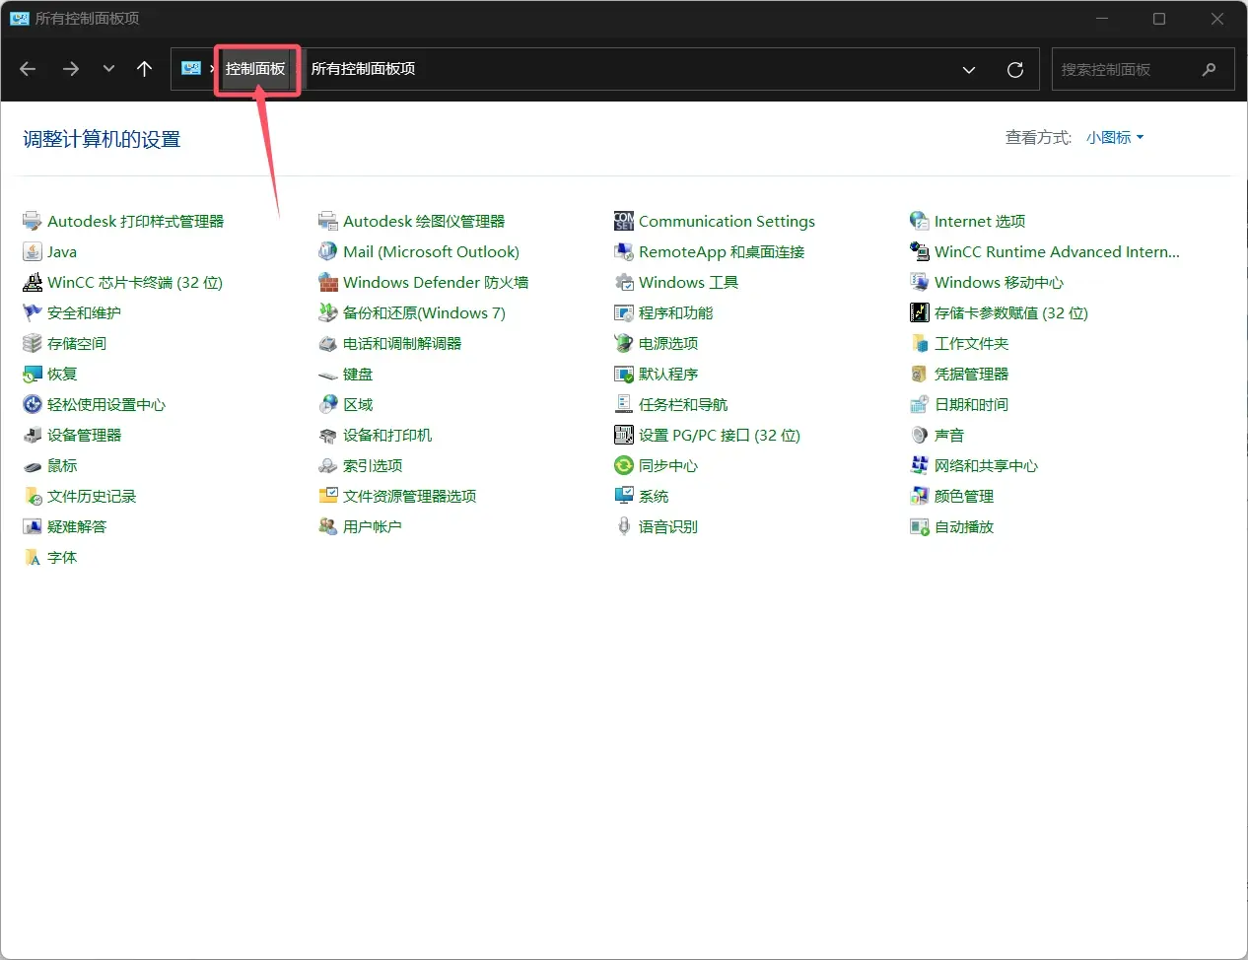This screenshot has height=960, width=1248.
Task: Open the 默认程序 link
Action: click(668, 374)
